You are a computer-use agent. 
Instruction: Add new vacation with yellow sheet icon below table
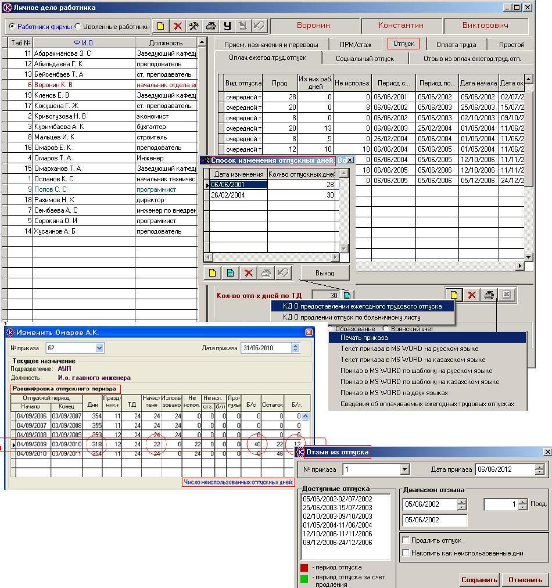[x=454, y=295]
